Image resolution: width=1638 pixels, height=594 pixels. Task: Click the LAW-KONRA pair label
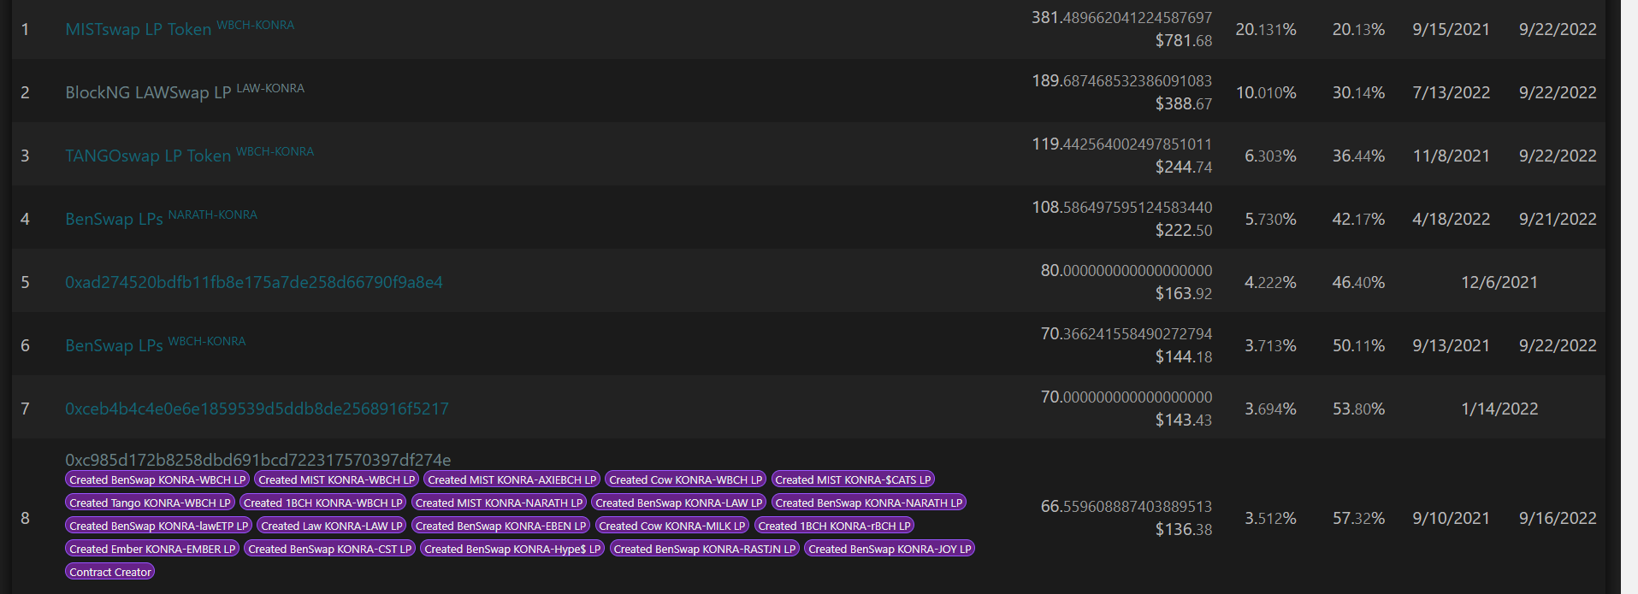click(270, 88)
